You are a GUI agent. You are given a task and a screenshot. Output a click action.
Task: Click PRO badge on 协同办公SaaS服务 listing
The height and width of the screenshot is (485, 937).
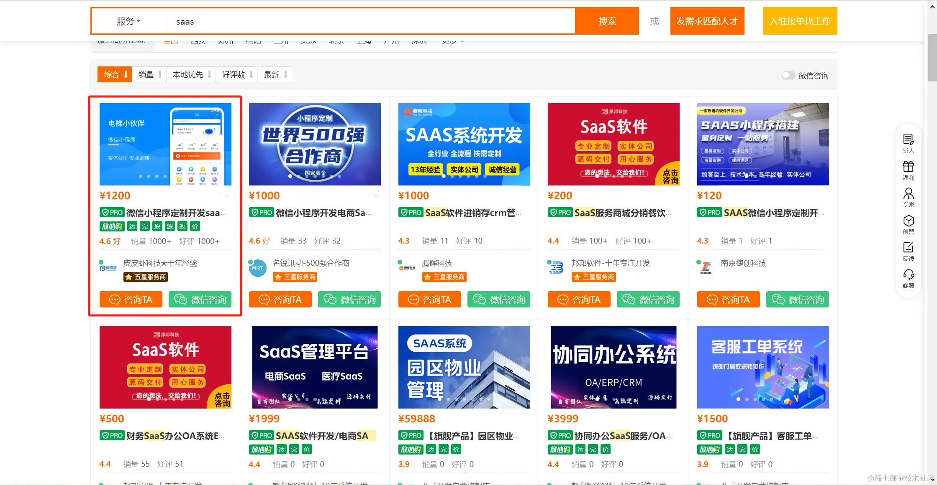coord(560,436)
